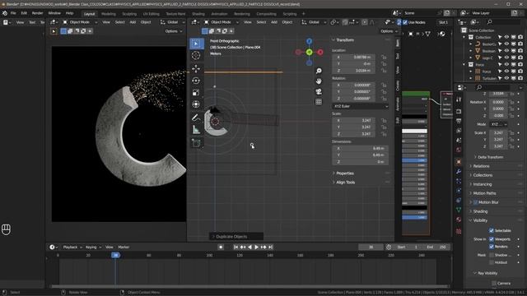
Task: Open the Playback menu in timeline
Action: (x=72, y=247)
